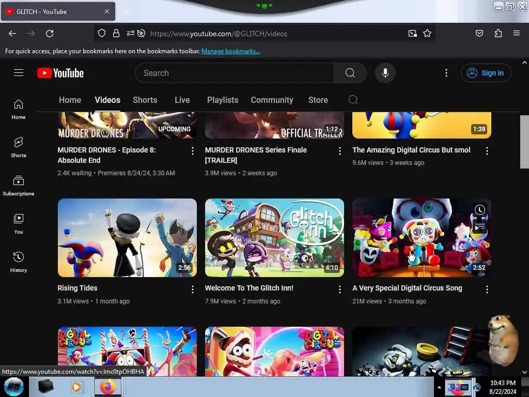Click the Digital Circus Song thumbnail
Screen dimensions: 529x397
[x=422, y=238]
